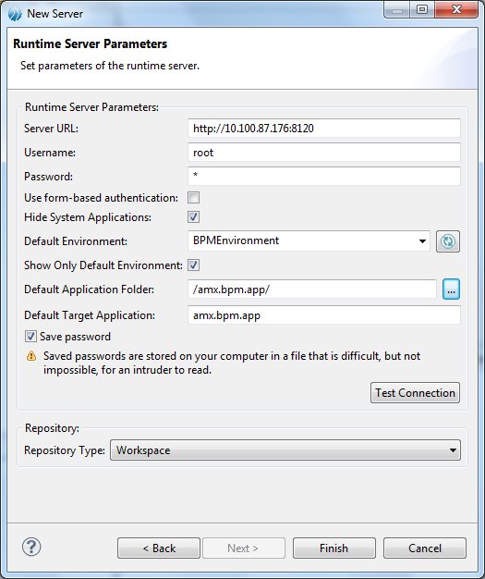Click the Finish button
Viewport: 485px width, 579px height.
coord(334,548)
